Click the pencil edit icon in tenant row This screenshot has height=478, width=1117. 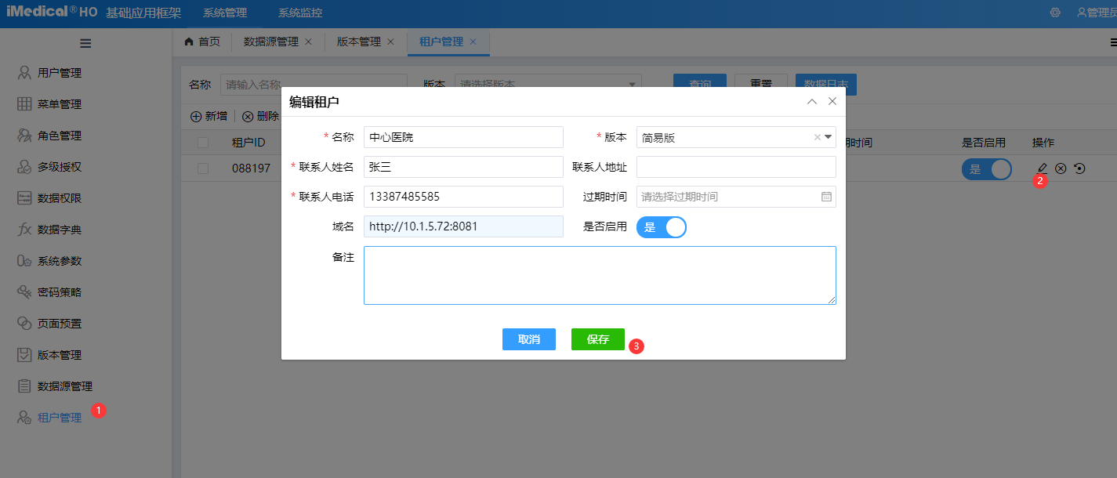tap(1042, 168)
